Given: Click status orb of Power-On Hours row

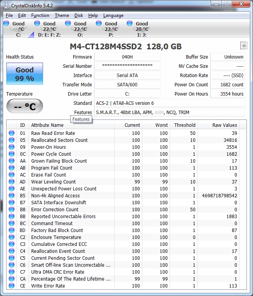Looking at the screenshot, I should (x=12, y=147).
